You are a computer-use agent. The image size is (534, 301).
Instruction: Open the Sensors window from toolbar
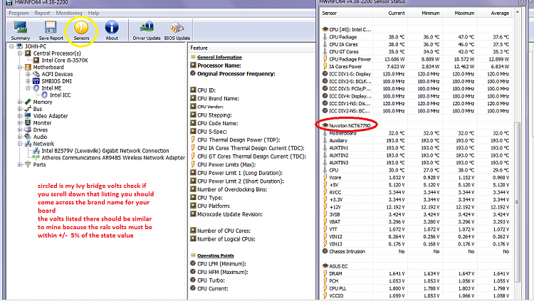(81, 31)
